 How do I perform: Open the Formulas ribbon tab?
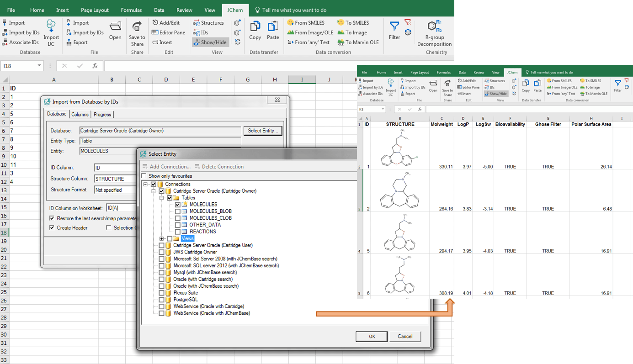click(131, 9)
